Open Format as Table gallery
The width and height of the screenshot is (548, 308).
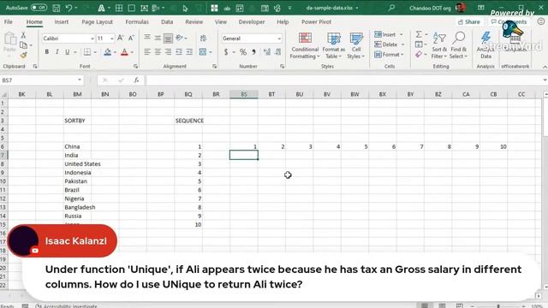pyautogui.click(x=333, y=45)
